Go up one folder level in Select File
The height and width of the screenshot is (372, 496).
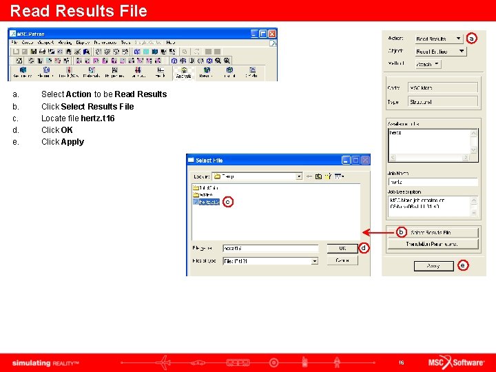click(x=318, y=176)
